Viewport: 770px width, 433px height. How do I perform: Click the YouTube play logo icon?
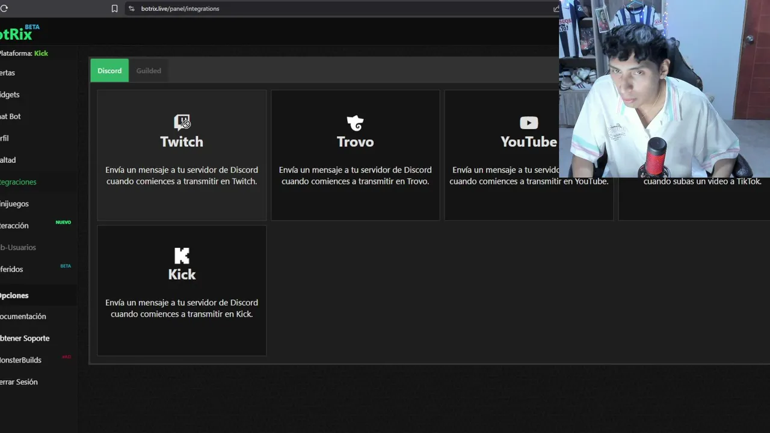[529, 123]
